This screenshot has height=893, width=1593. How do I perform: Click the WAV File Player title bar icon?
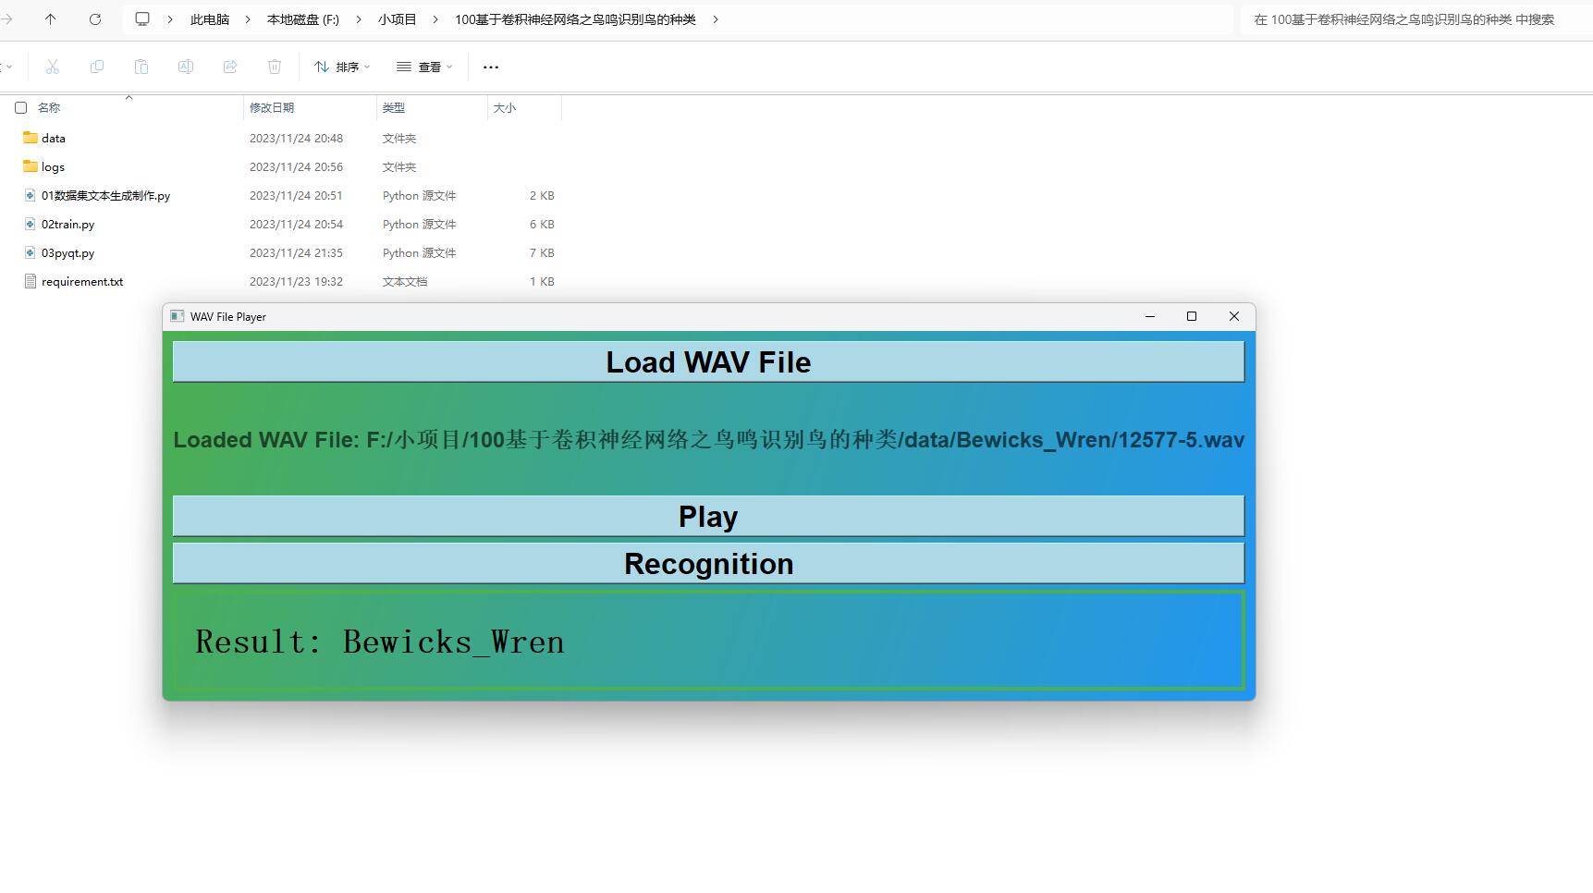pos(178,316)
